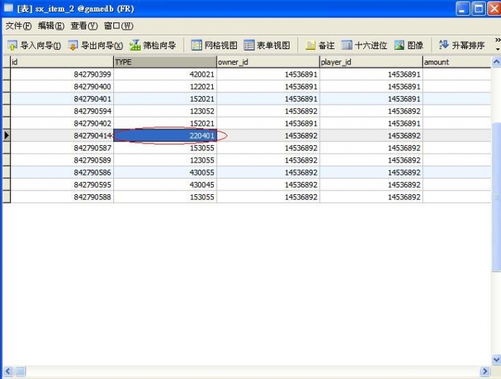The height and width of the screenshot is (379, 501).
Task: Select id cell 842790402
Action: tap(62, 123)
